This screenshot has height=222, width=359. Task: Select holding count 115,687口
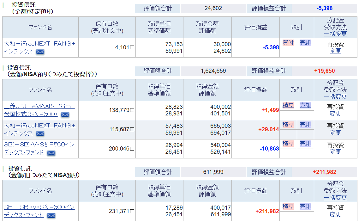(x=122, y=129)
